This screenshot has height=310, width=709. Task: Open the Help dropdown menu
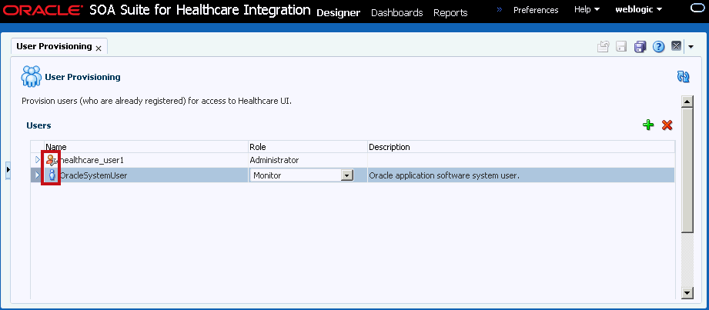(587, 9)
